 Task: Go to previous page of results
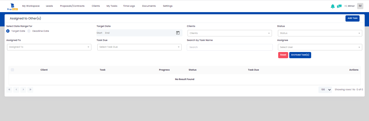point(16,89)
